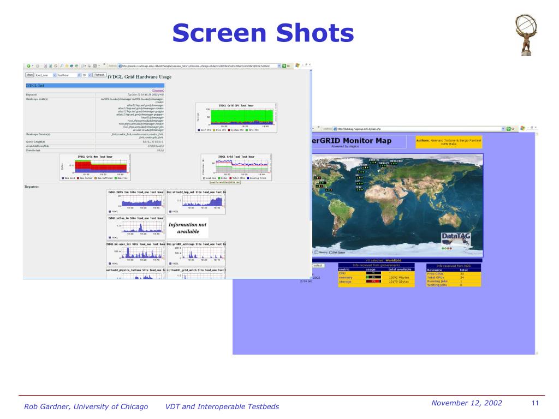Open the iVDGL Grid Mem last hour graph
Image resolution: width=559 pixels, height=419 pixels.
pos(95,167)
